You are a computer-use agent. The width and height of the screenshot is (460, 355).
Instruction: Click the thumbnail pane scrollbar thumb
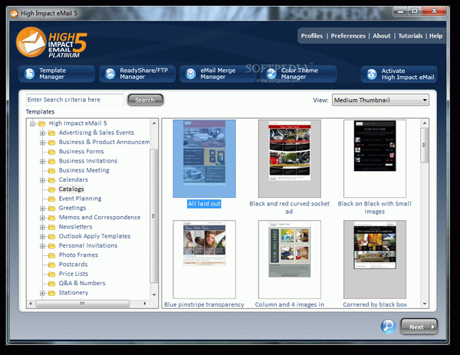(424, 145)
